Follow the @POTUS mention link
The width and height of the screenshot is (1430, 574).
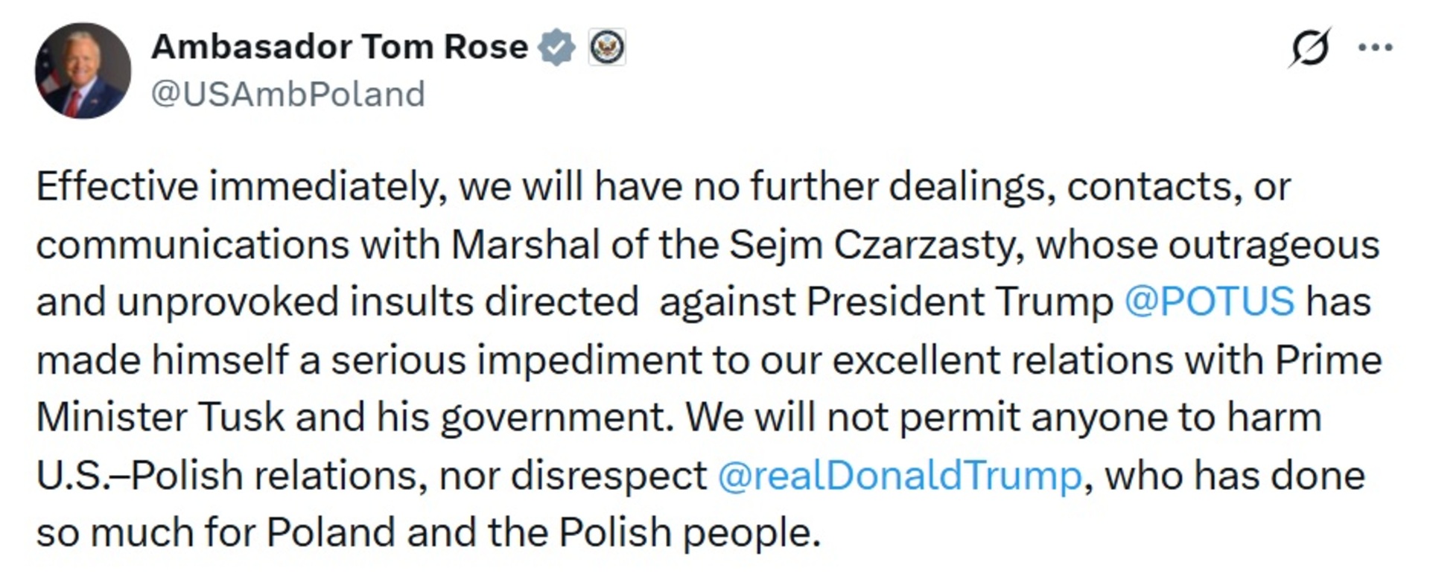[x=1209, y=302]
